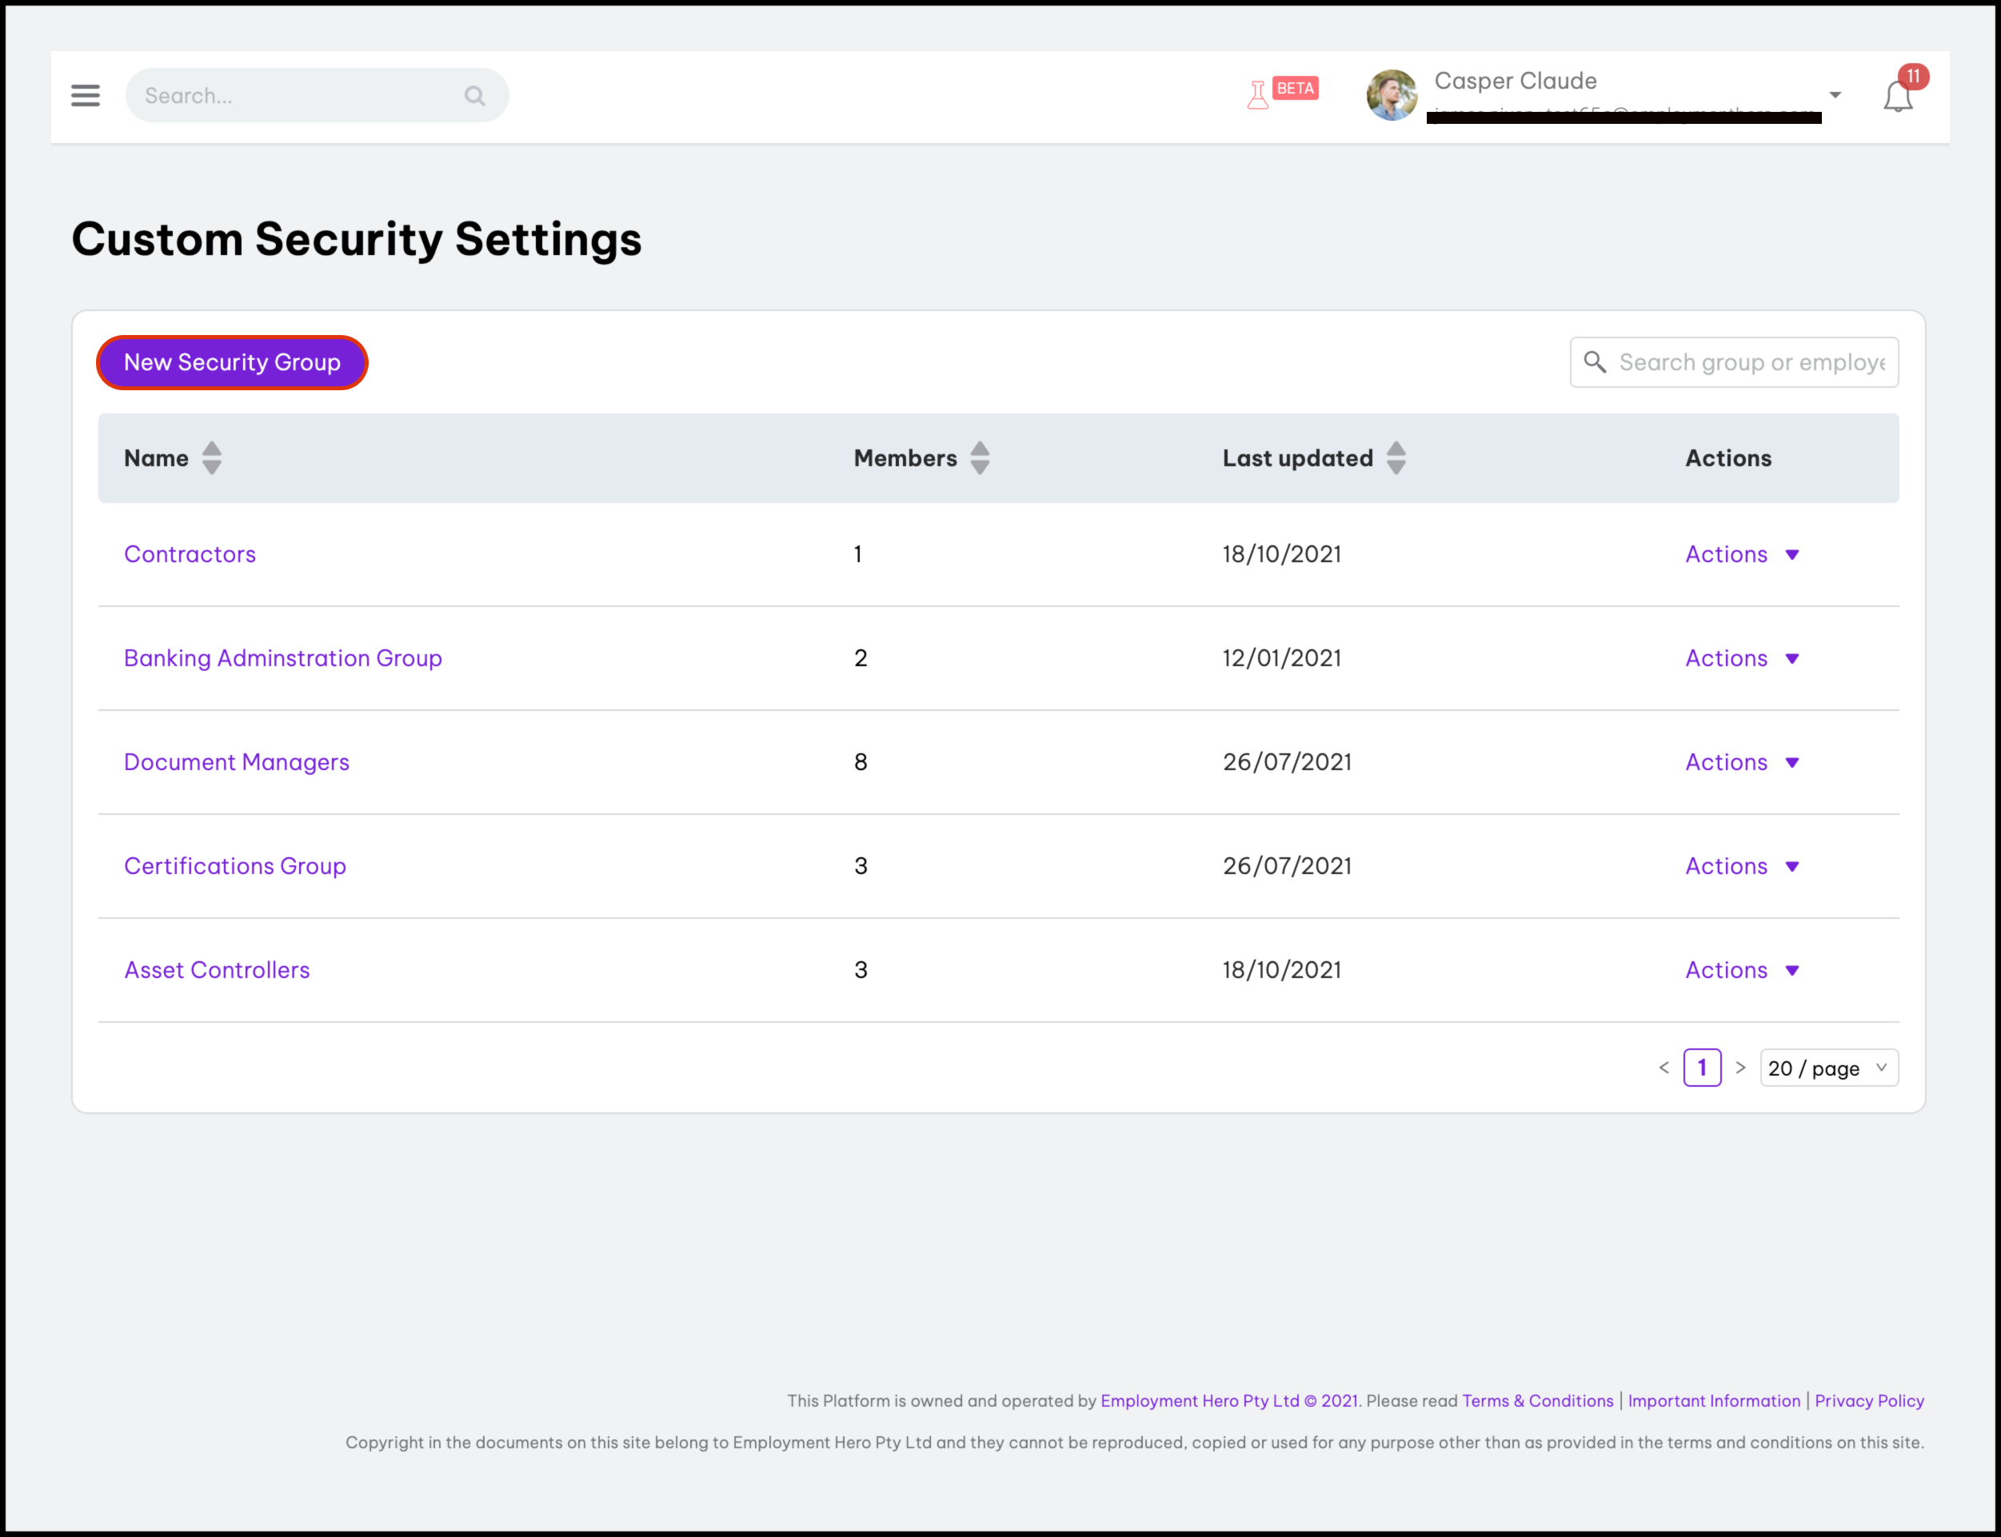Go to next page arrow
2001x1537 pixels.
1740,1068
